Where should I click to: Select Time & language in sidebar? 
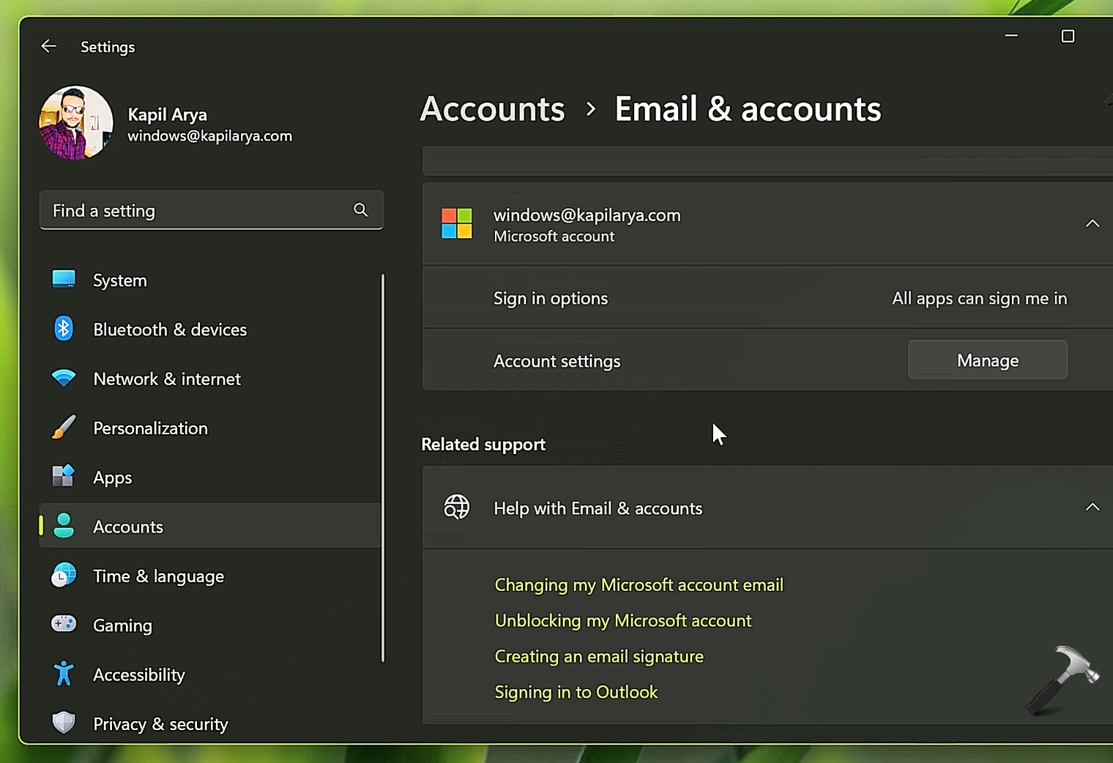(x=158, y=576)
